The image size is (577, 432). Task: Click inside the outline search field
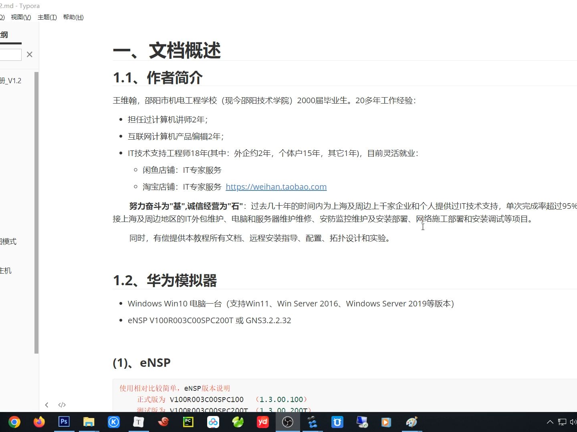[10, 54]
